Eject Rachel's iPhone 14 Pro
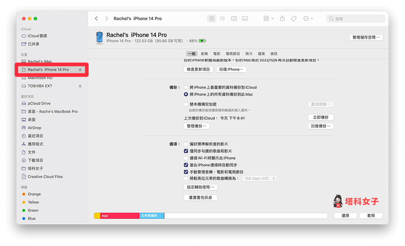The image size is (405, 246). [x=80, y=70]
